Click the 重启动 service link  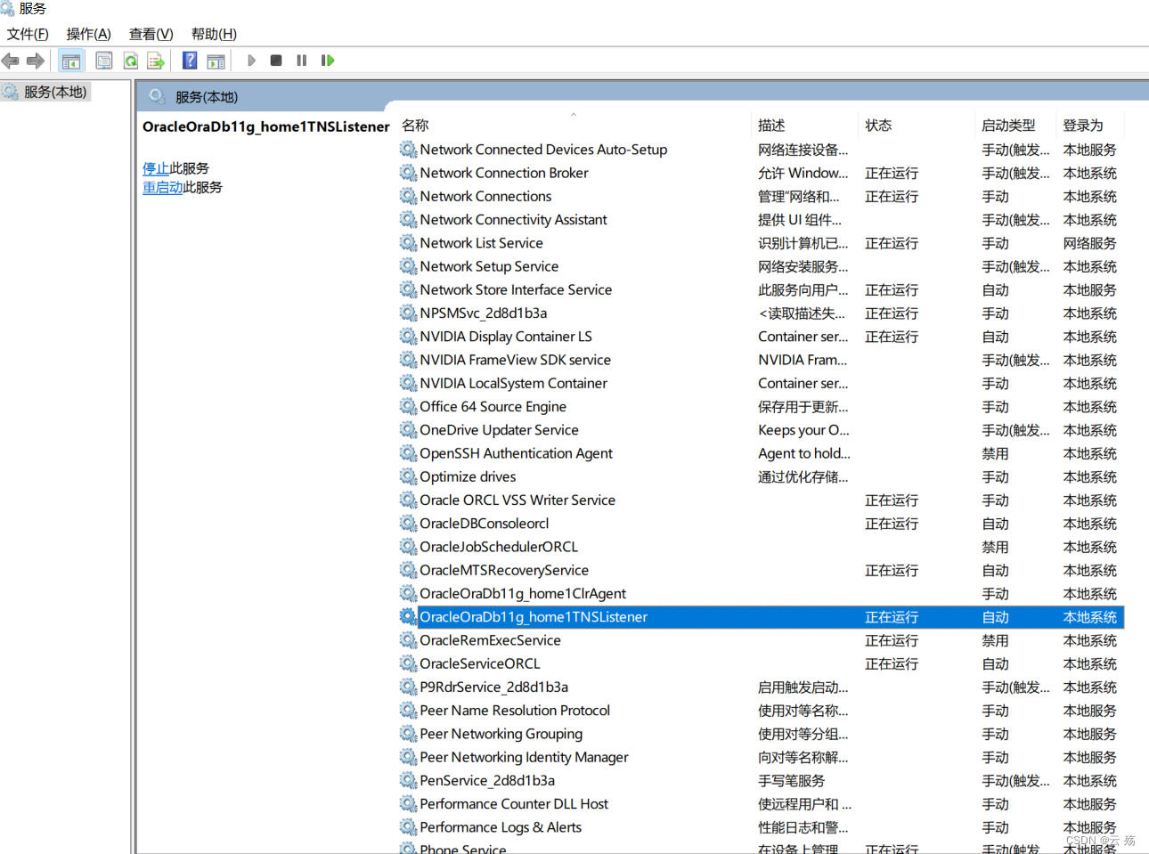[162, 187]
